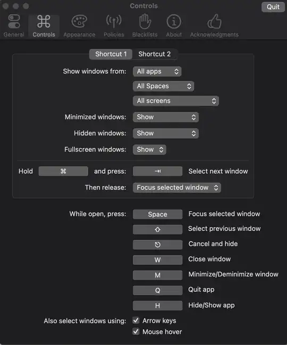Open the About info icon

click(x=174, y=22)
